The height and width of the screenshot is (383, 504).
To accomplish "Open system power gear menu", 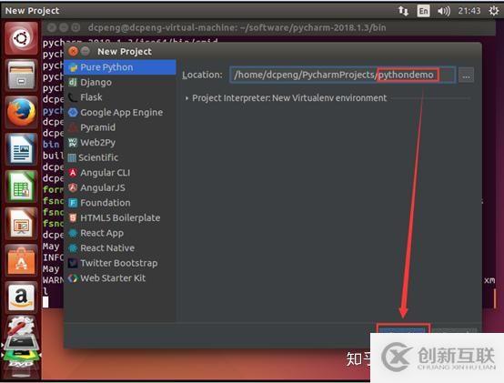I will (494, 11).
